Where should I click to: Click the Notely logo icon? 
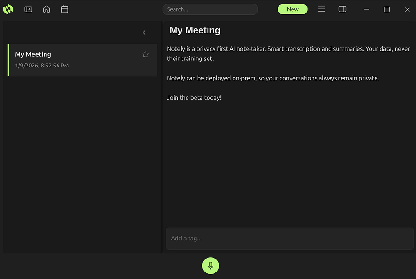[8, 9]
